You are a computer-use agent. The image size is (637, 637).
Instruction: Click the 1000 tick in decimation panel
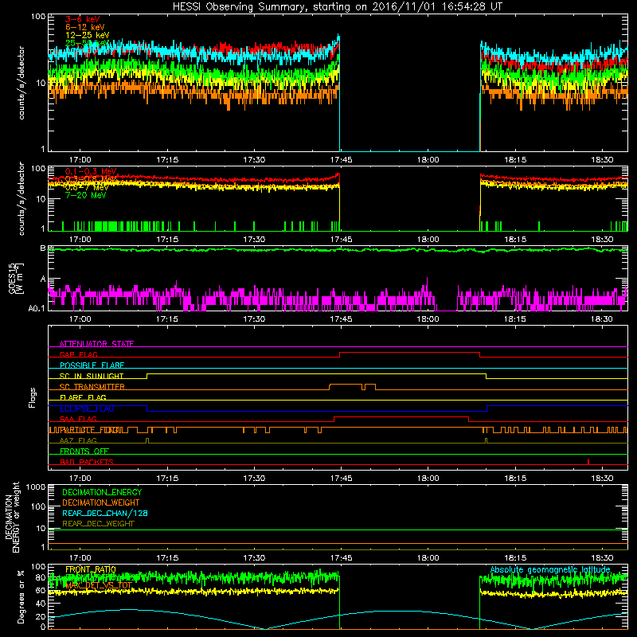(x=36, y=487)
